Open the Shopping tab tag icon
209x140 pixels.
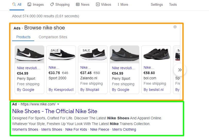pos(52,4)
